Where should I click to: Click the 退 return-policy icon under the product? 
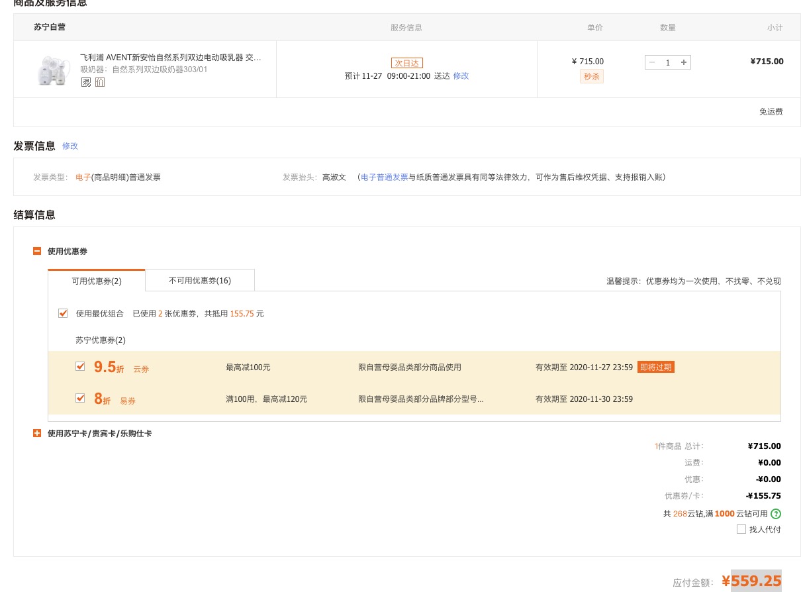click(x=86, y=82)
